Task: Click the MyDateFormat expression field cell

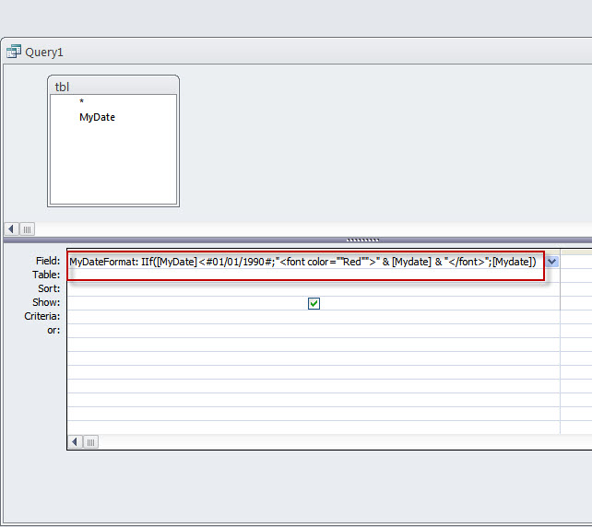Action: (x=306, y=262)
